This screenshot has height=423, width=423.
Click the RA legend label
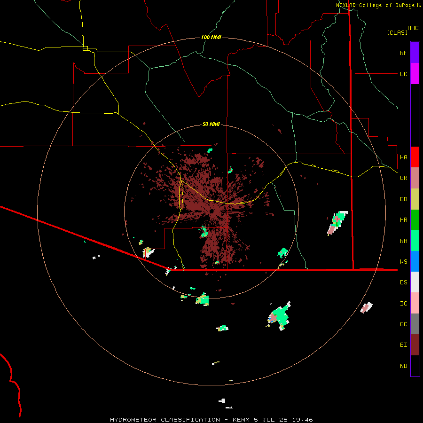pyautogui.click(x=403, y=241)
